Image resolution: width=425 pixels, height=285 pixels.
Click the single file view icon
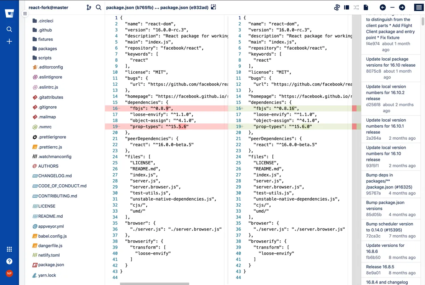(x=366, y=7)
